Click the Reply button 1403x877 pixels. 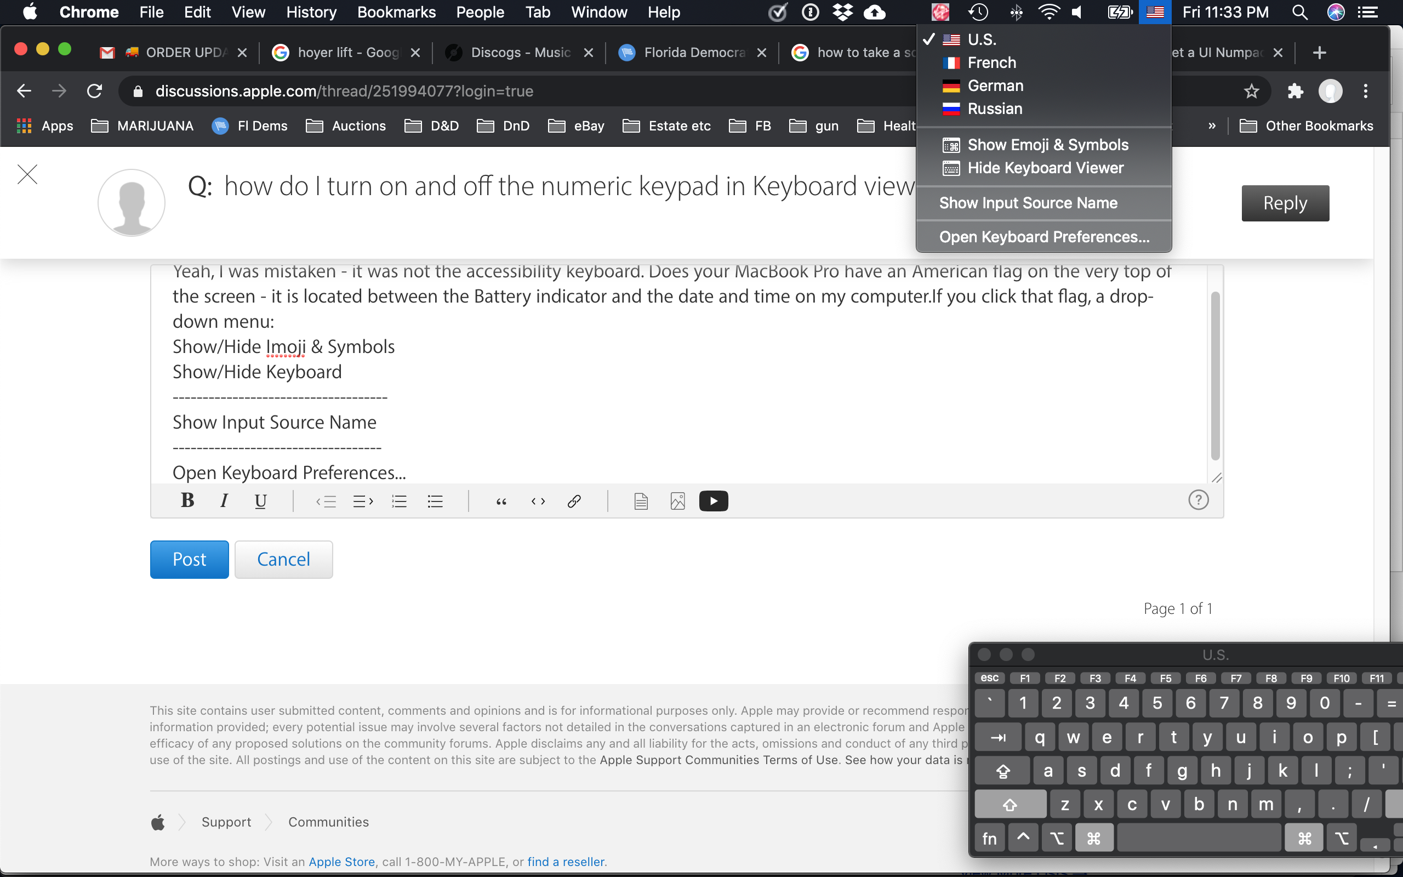[1285, 203]
